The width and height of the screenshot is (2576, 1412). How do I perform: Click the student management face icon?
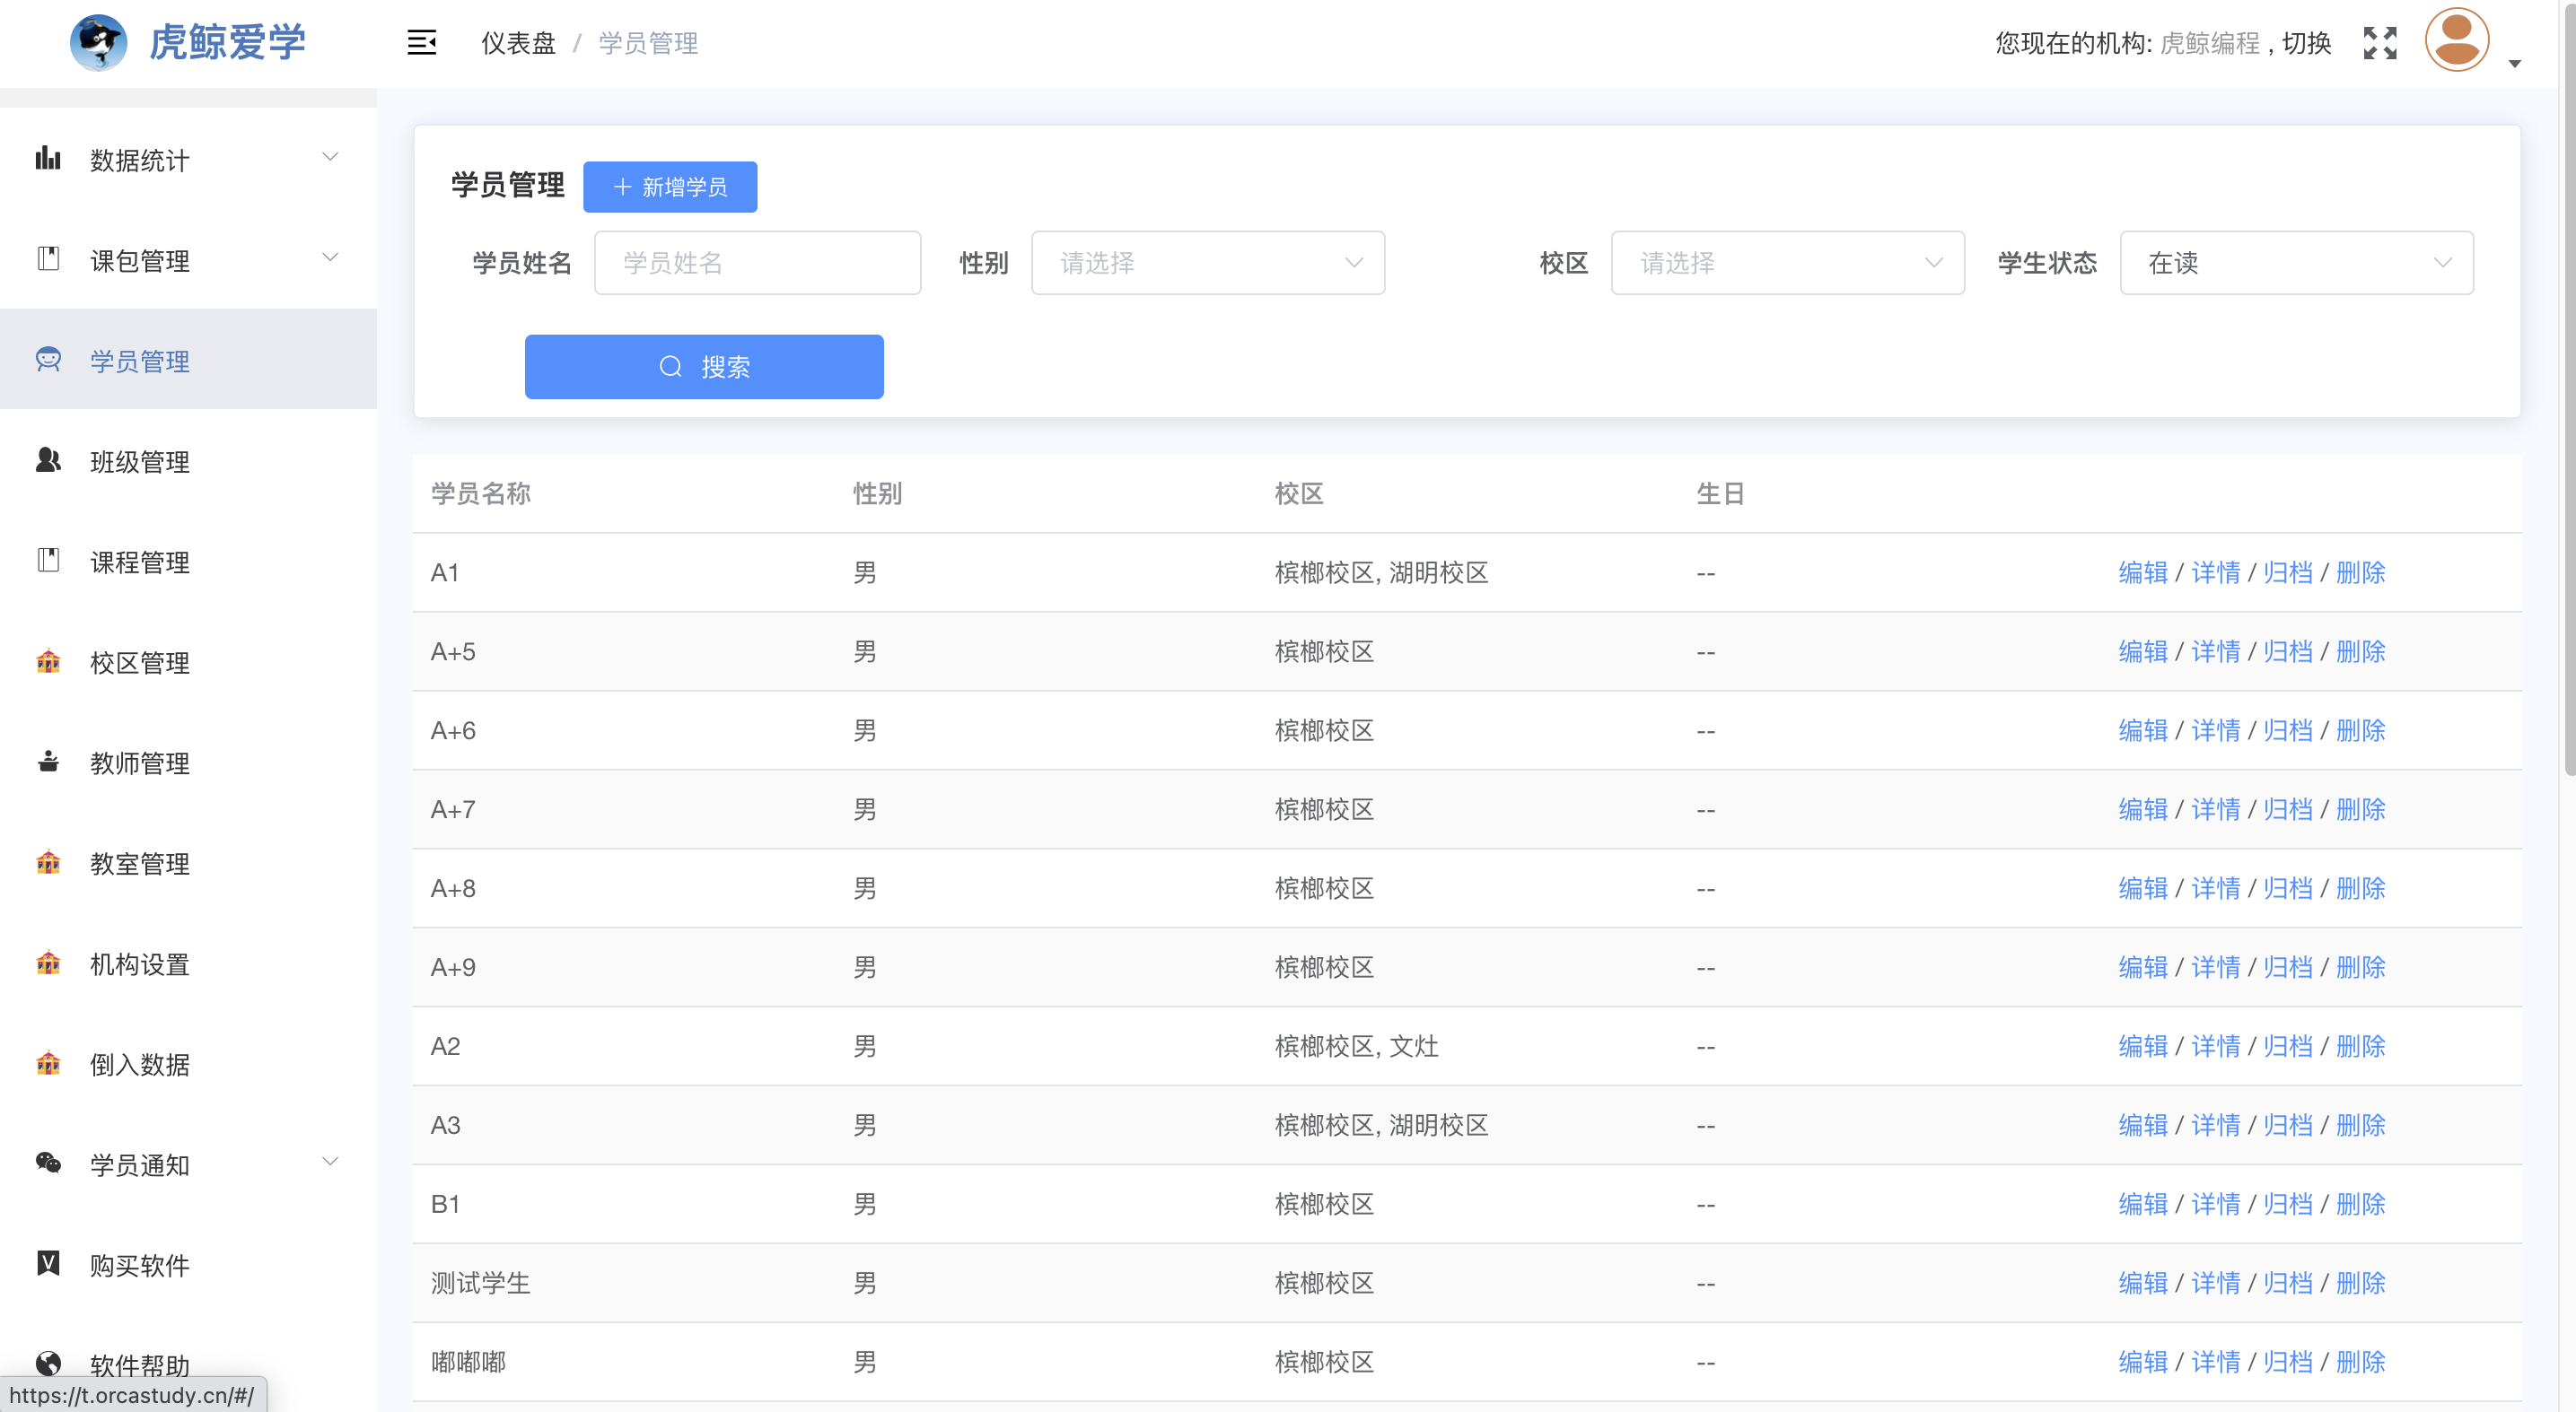coord(48,360)
